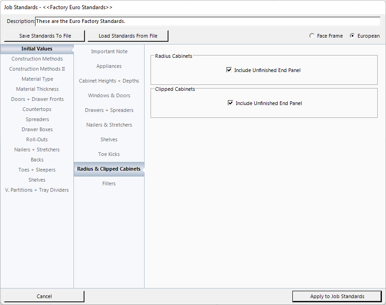
Task: Open the Doors + Drawer Fronts category
Action: point(37,99)
